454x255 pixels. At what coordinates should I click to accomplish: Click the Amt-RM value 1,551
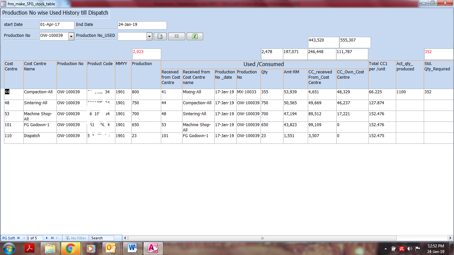click(295, 138)
